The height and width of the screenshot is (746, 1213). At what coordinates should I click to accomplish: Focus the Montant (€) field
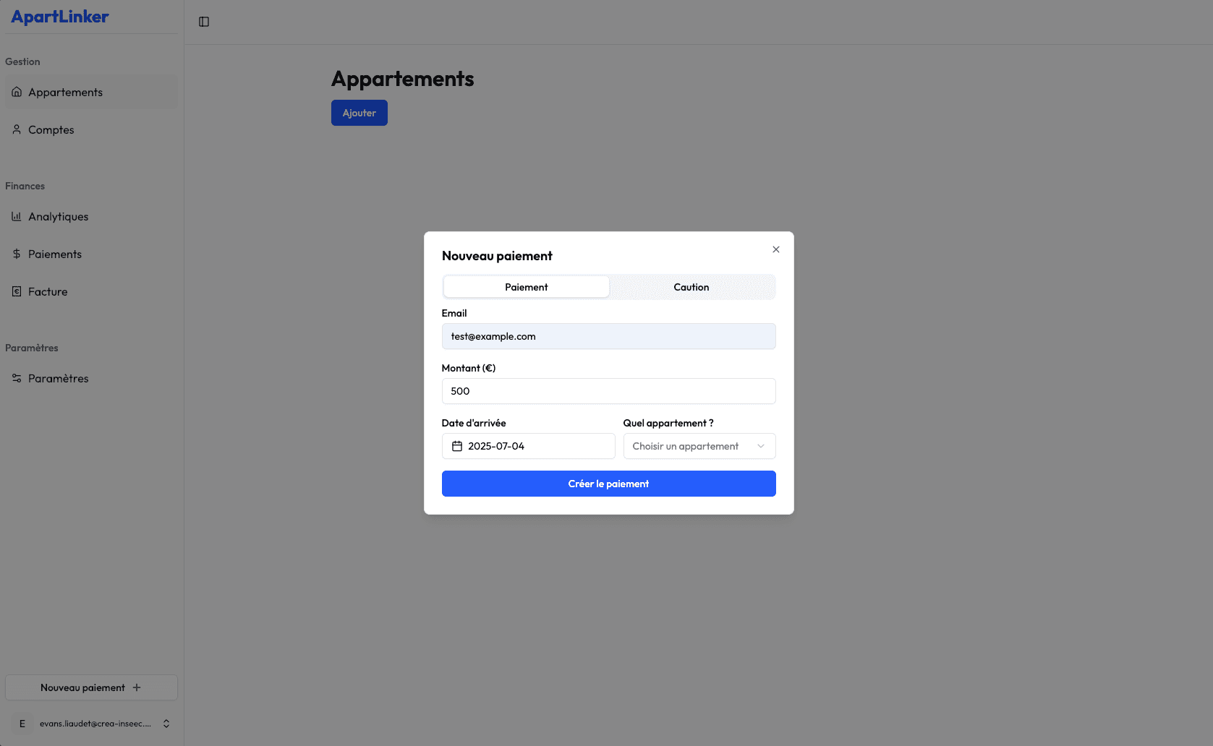608,391
